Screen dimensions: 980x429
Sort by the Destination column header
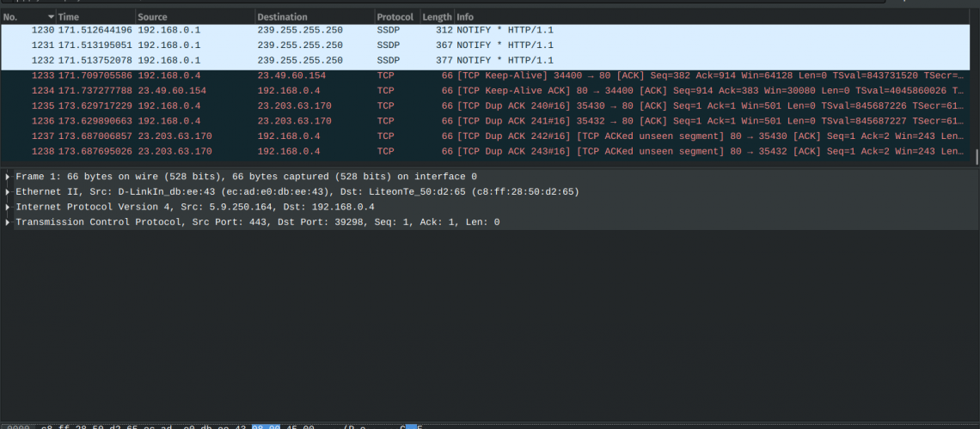pyautogui.click(x=315, y=17)
